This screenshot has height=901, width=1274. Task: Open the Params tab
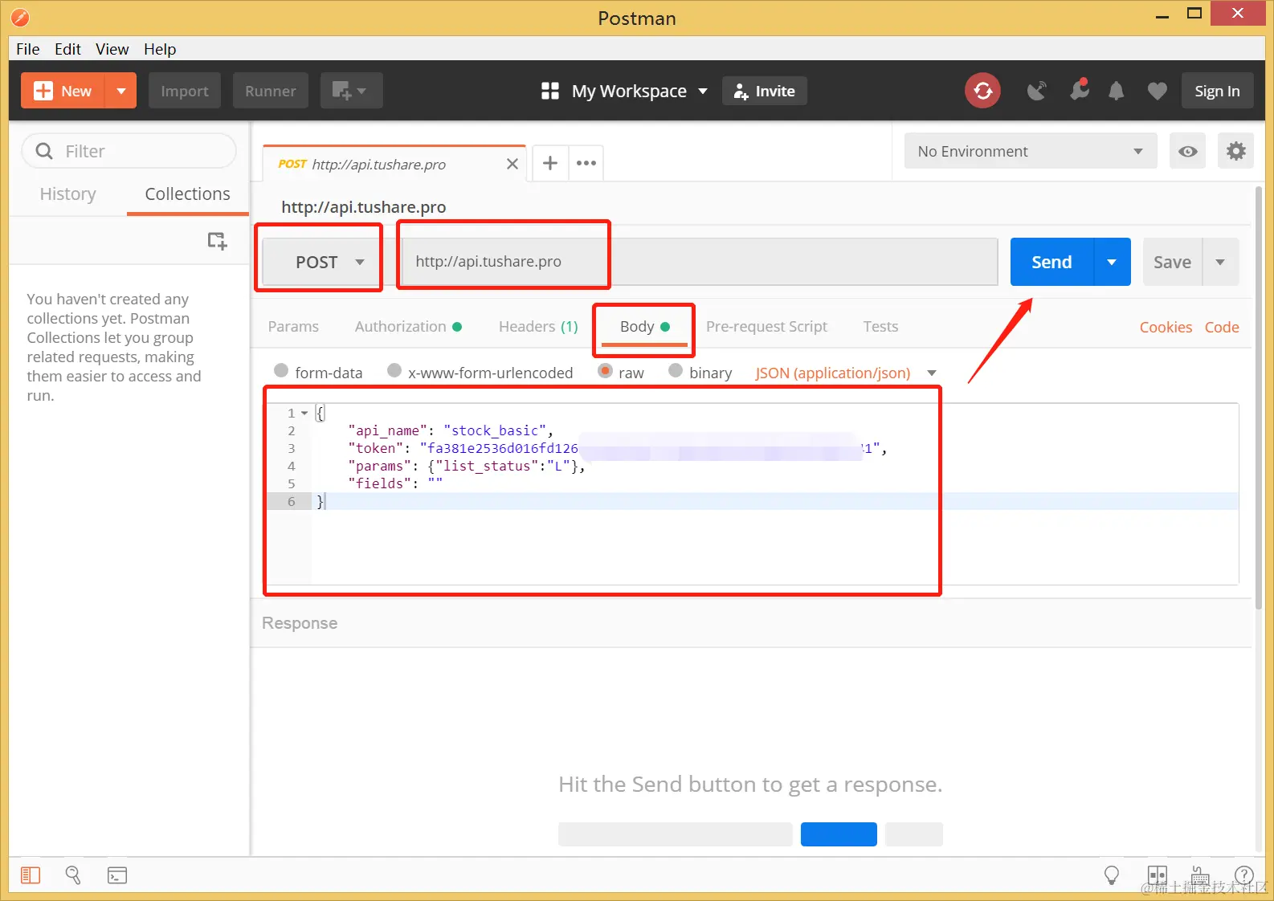point(293,326)
